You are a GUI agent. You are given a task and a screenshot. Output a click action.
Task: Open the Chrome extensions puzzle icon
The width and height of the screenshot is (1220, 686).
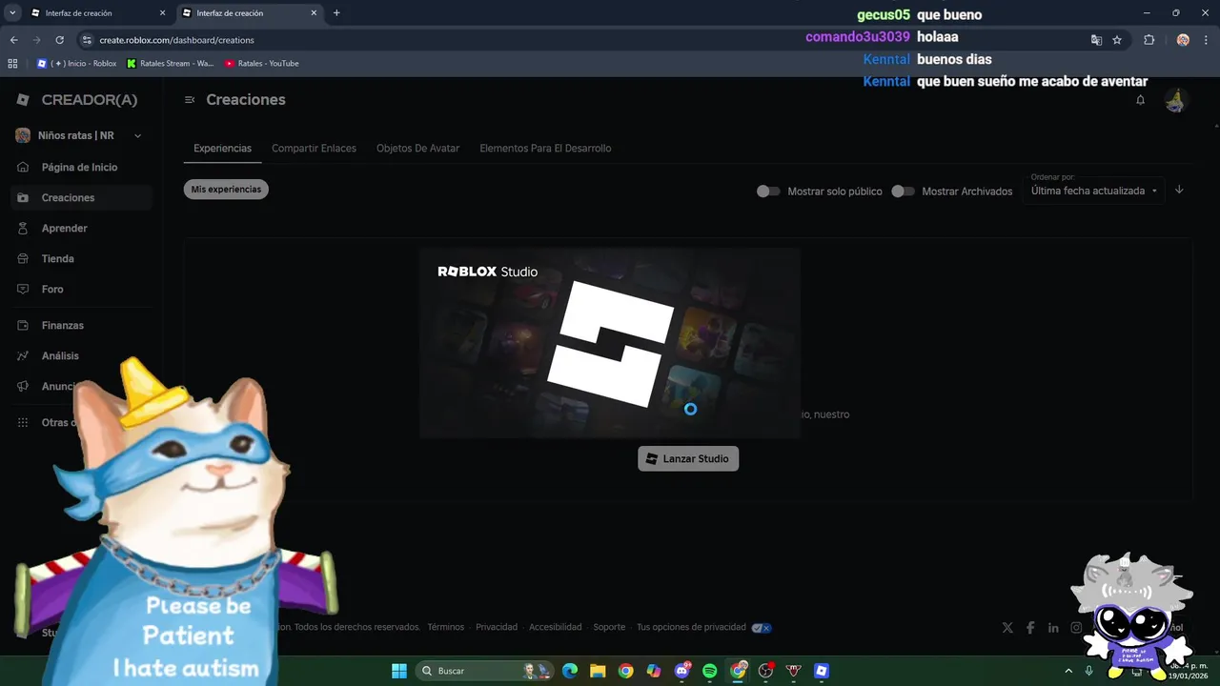(1149, 40)
